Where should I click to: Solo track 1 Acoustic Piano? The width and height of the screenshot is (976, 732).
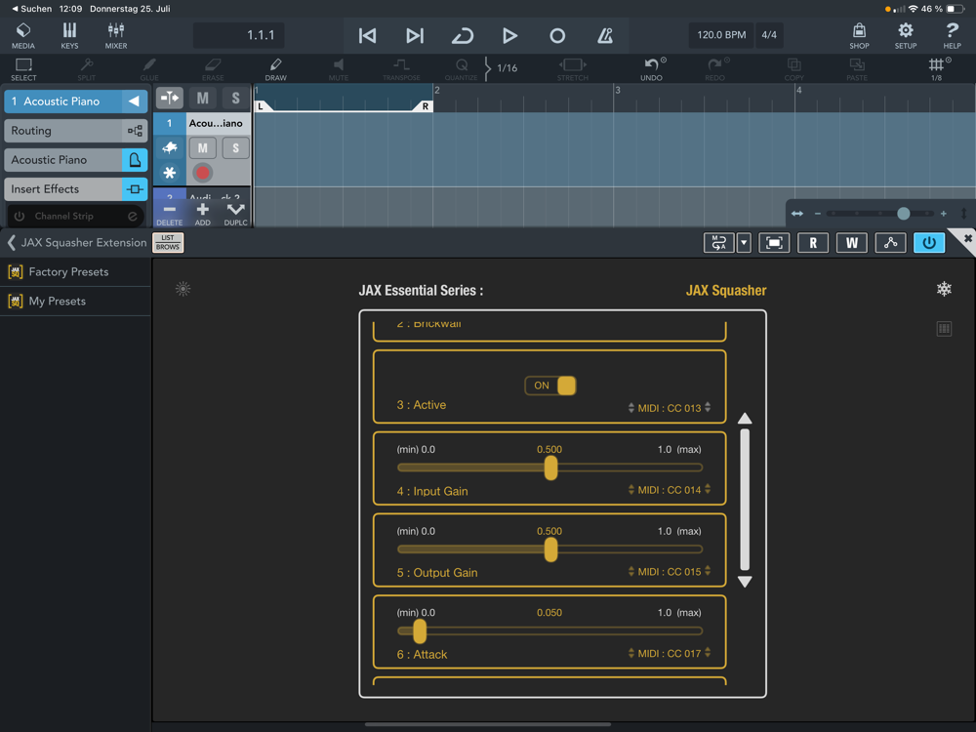point(235,148)
